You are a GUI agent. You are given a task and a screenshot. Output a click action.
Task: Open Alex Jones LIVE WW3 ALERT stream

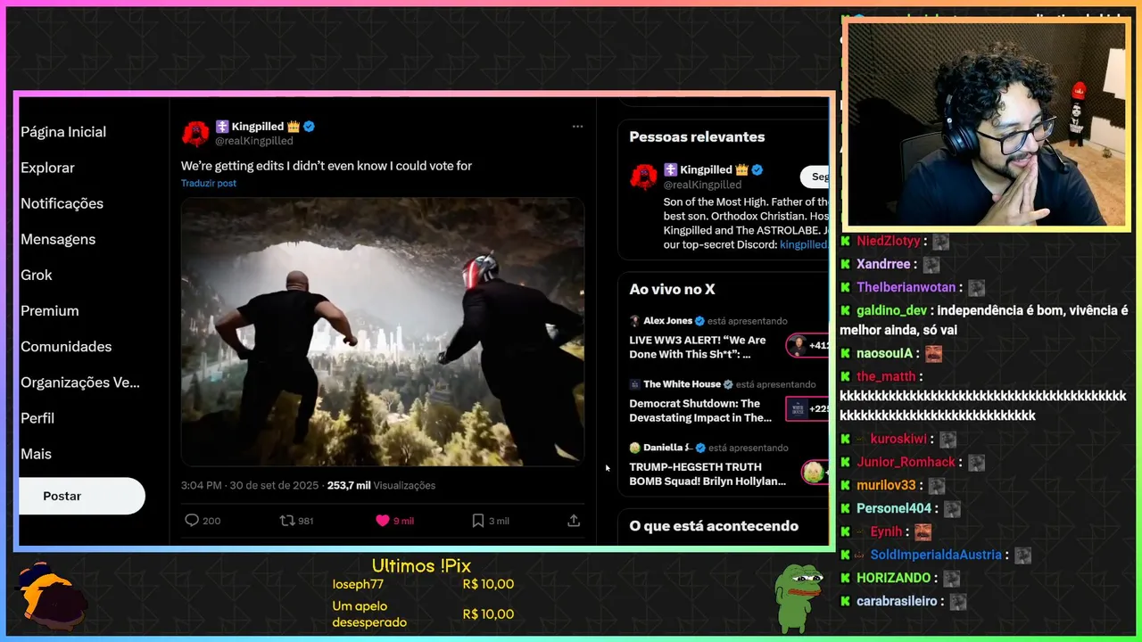(x=699, y=347)
